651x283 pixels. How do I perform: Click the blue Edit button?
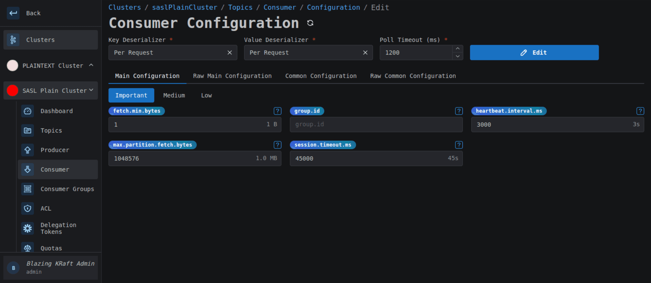pos(534,53)
